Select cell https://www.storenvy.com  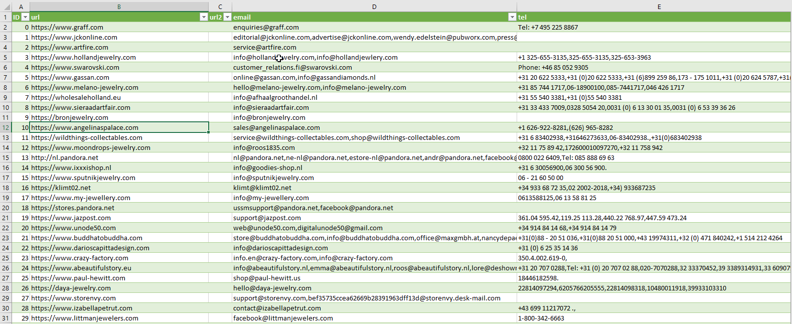click(x=119, y=298)
